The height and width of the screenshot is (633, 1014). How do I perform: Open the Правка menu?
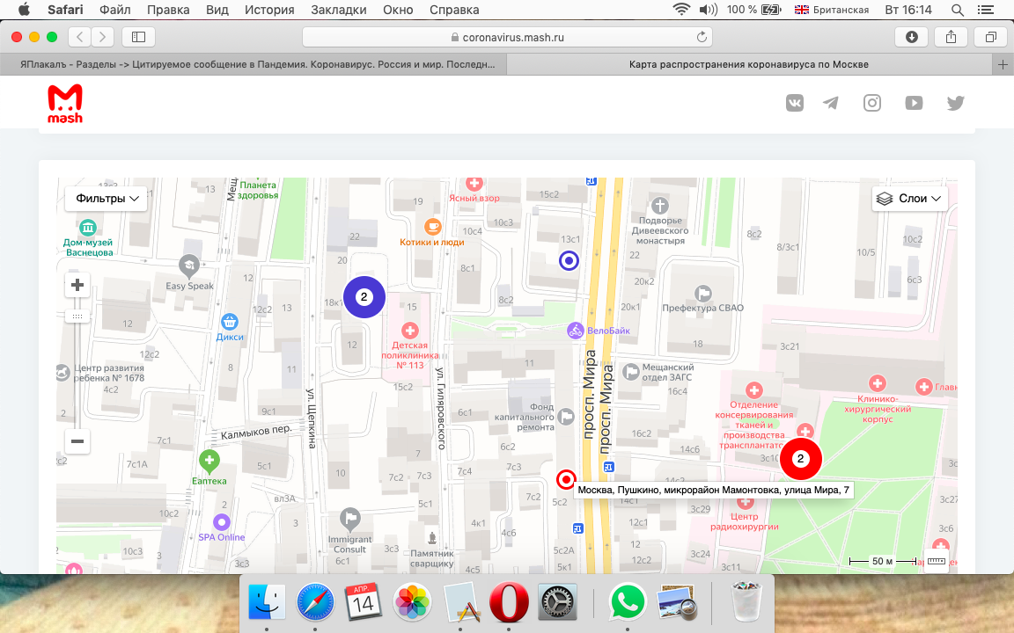(168, 10)
